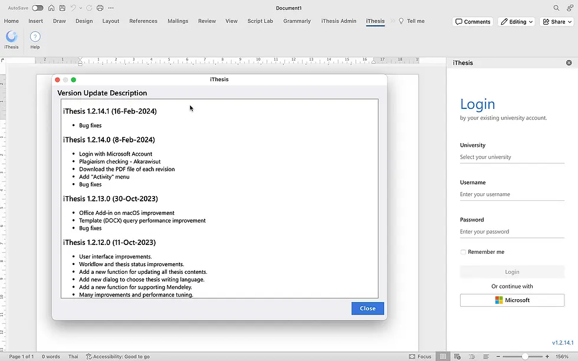Switch to the Review tab
The width and height of the screenshot is (578, 361).
click(207, 21)
